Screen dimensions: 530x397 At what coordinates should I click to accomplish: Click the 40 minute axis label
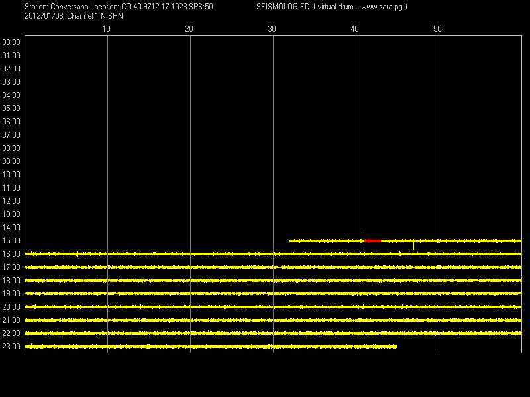pos(354,29)
